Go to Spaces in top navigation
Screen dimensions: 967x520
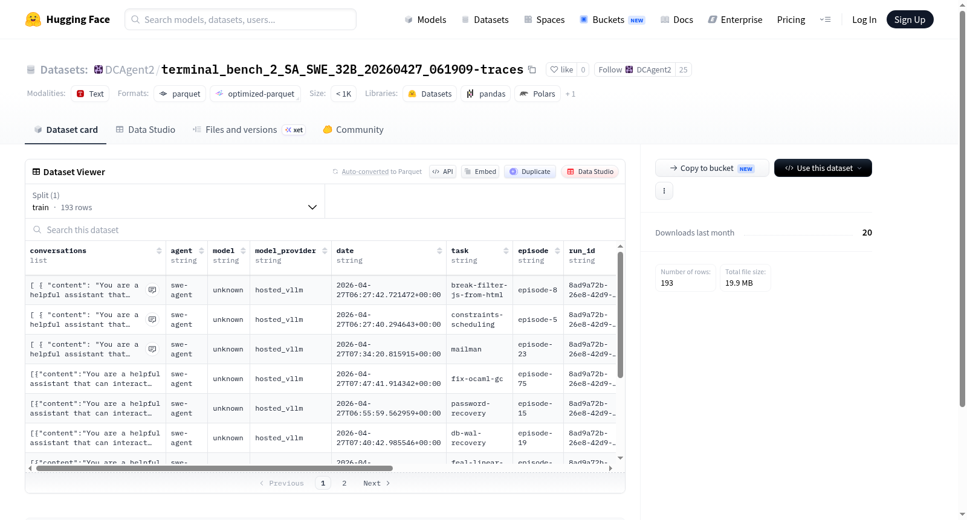[545, 19]
